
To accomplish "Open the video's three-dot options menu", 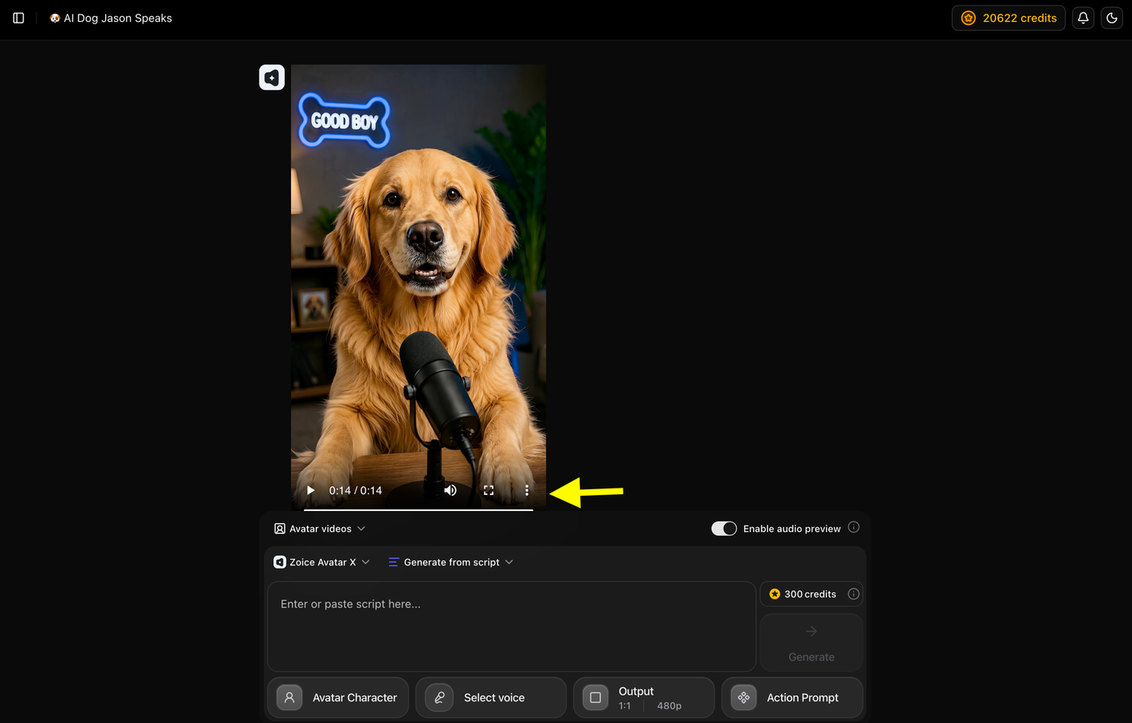I will click(526, 490).
